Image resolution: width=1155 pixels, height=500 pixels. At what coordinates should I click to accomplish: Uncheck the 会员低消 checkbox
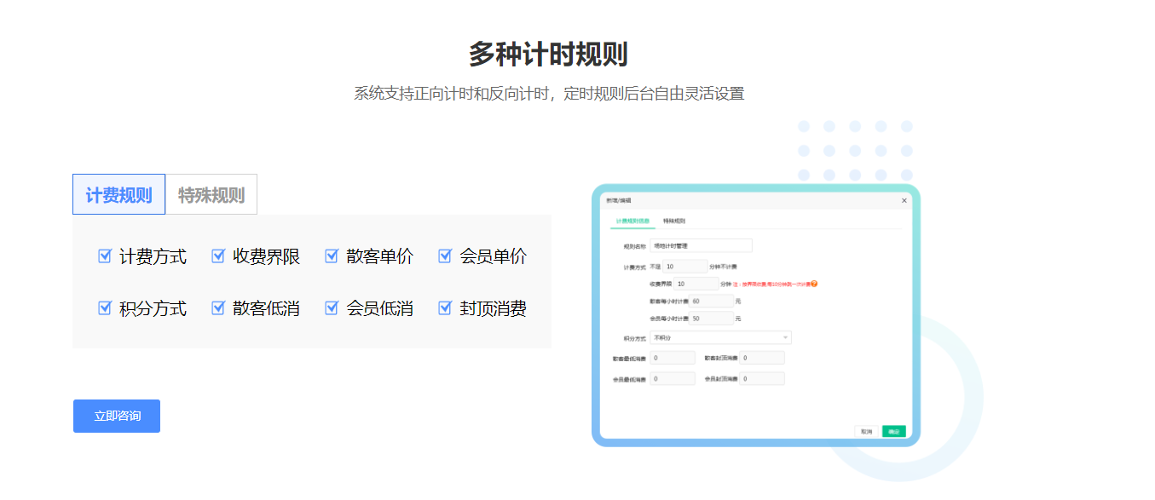[x=332, y=308]
